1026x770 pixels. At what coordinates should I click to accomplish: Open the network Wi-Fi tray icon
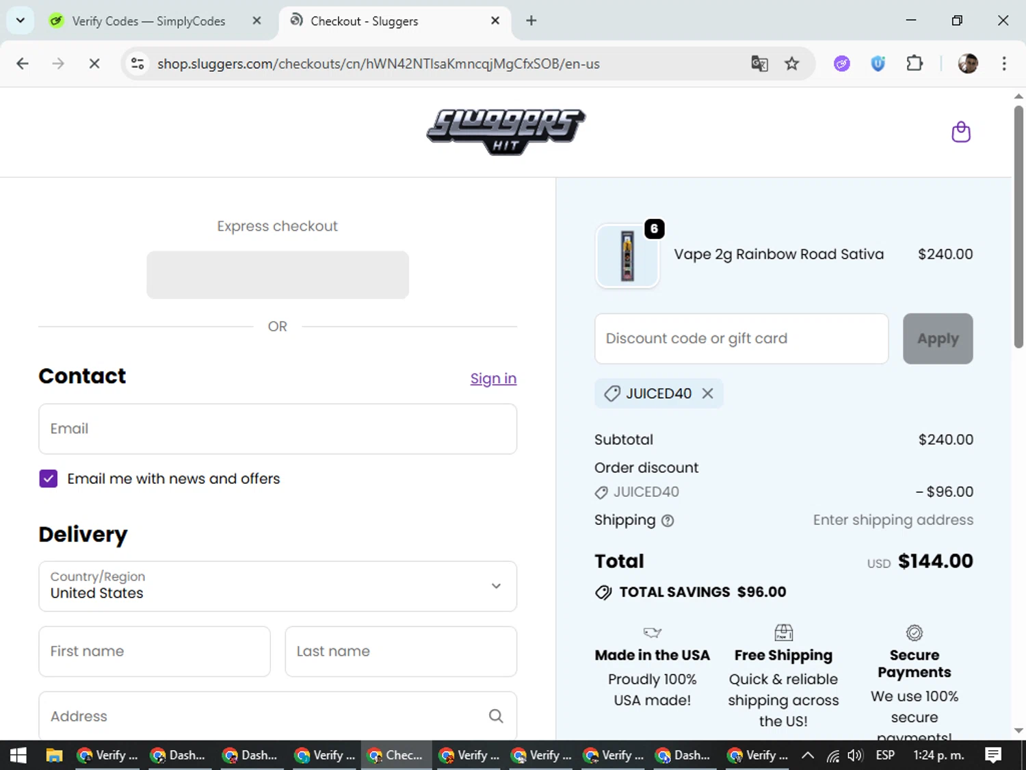(832, 756)
